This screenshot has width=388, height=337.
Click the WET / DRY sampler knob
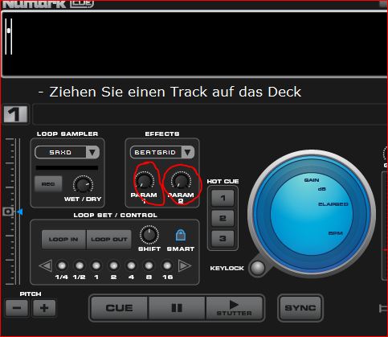click(83, 185)
